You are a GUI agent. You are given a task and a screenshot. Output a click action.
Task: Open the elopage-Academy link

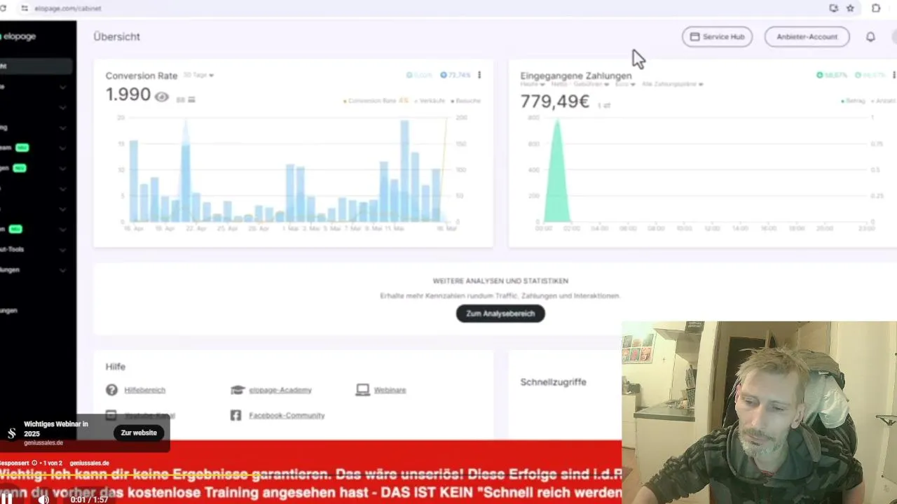pyautogui.click(x=280, y=390)
